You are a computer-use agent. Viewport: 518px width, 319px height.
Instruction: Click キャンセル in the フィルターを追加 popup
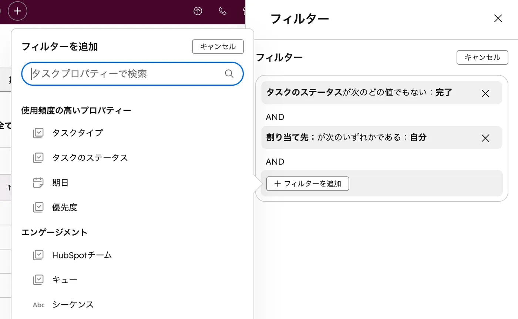click(x=218, y=47)
